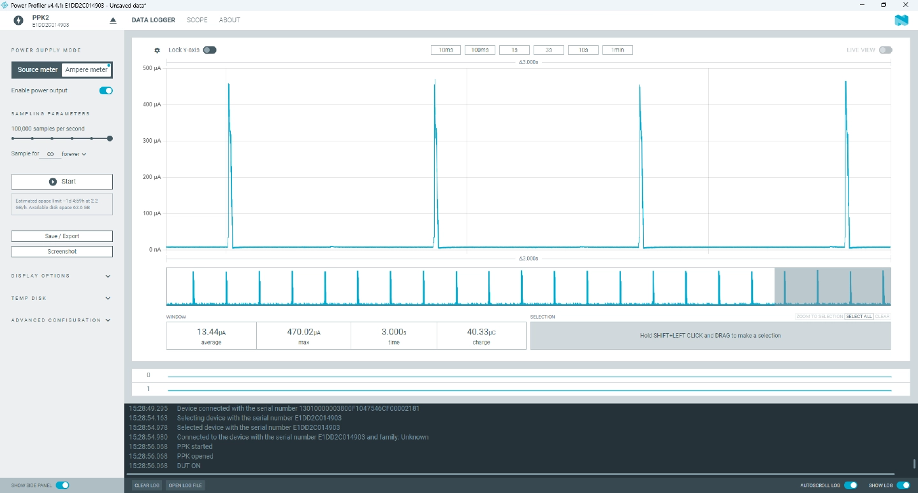Image resolution: width=918 pixels, height=493 pixels.
Task: Click the samples per second slider handle
Action: pos(110,138)
